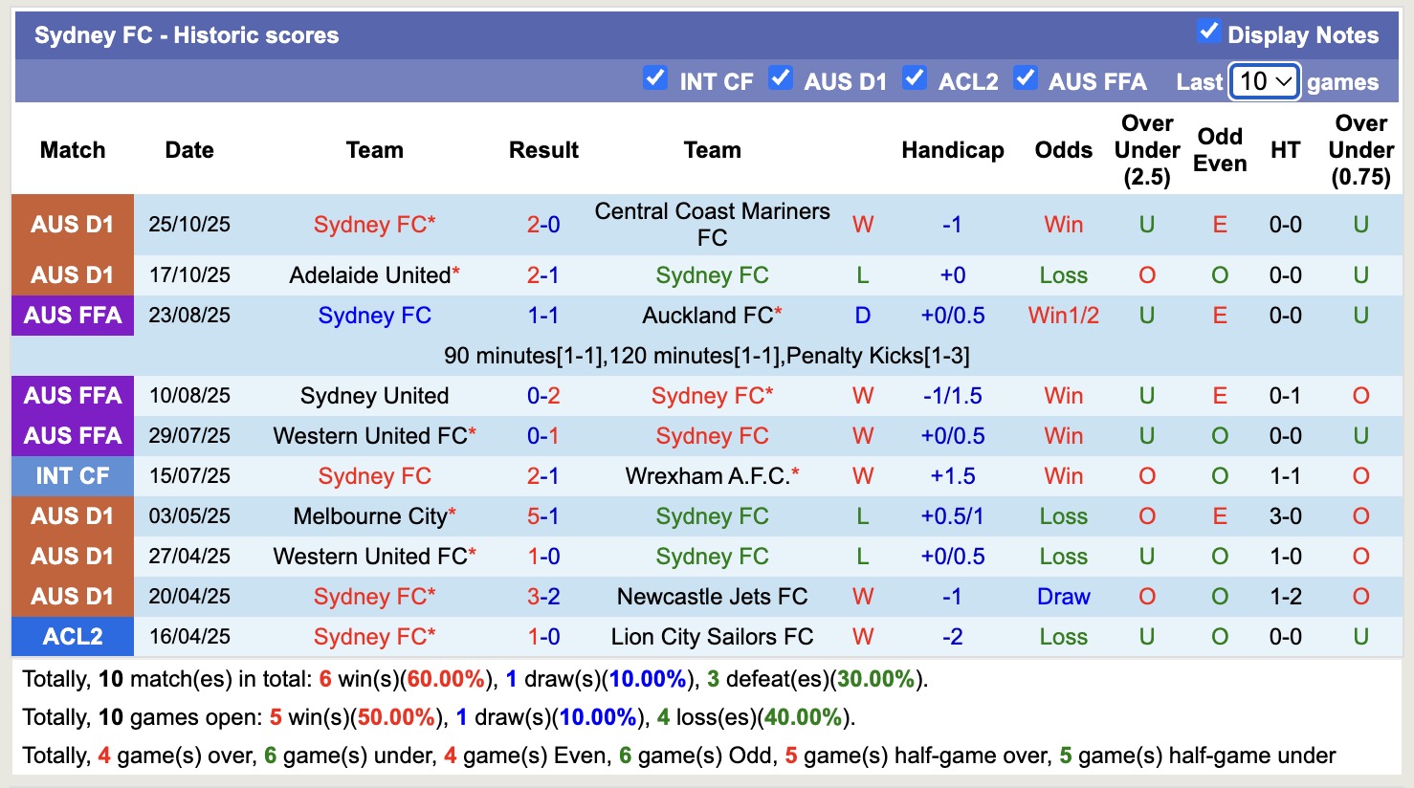This screenshot has height=788, width=1414.
Task: Select the Handicap column header
Action: [952, 150]
